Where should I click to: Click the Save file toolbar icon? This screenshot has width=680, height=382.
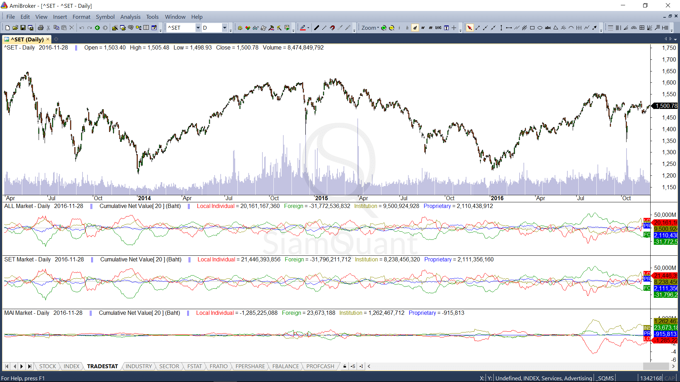click(x=23, y=28)
